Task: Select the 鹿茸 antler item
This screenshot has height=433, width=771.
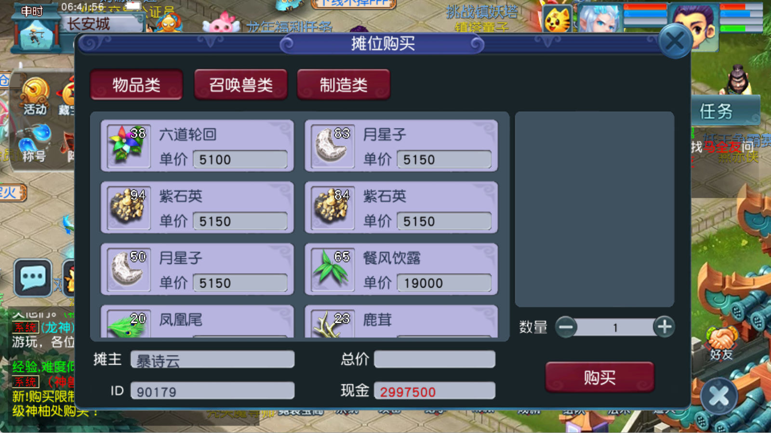Action: tap(401, 321)
